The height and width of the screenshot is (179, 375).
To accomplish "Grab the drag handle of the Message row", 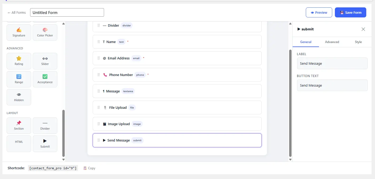I will coord(99,91).
